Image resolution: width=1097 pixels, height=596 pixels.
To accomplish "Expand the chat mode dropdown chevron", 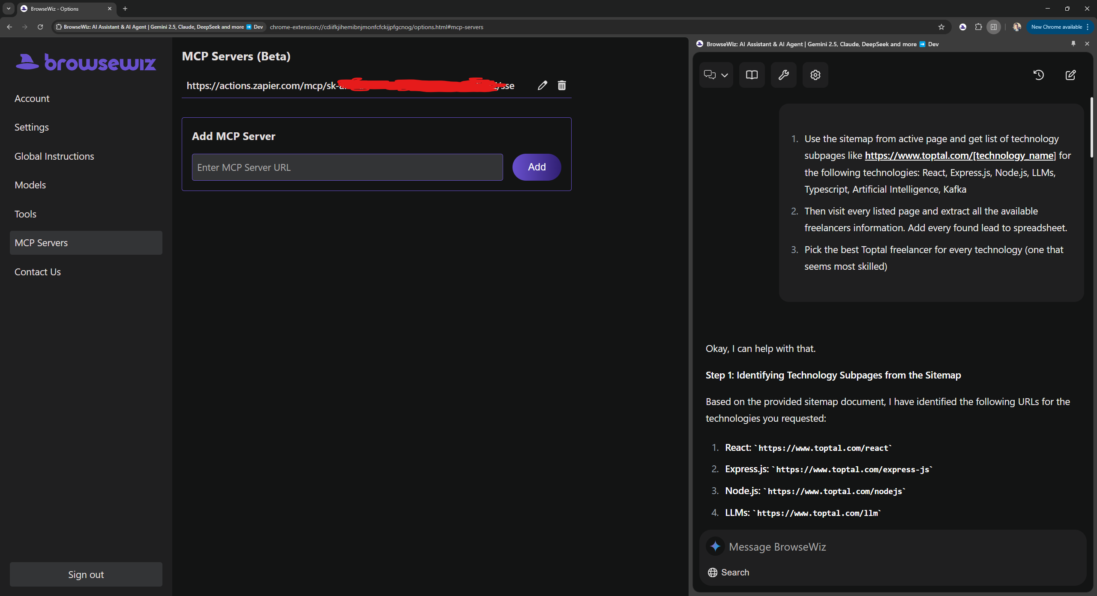I will click(725, 75).
